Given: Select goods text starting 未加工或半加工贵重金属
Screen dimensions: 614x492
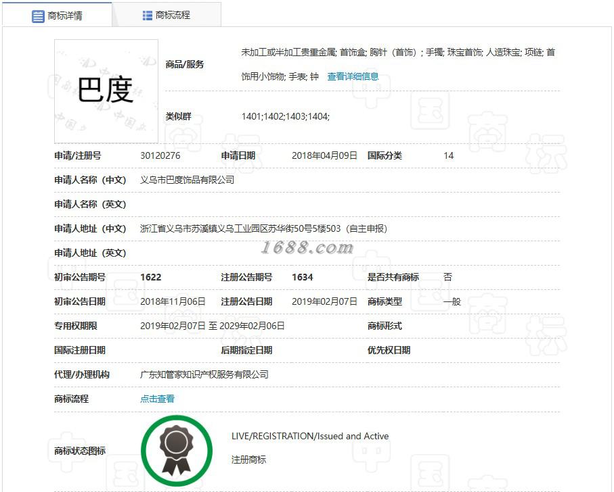Looking at the screenshot, I should (398, 64).
